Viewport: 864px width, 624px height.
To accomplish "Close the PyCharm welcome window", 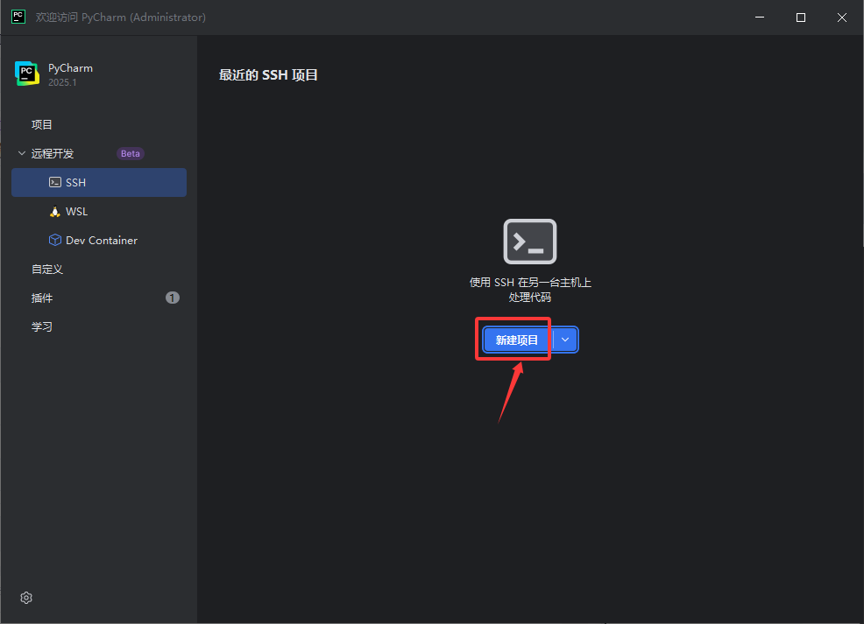I will tap(842, 17).
